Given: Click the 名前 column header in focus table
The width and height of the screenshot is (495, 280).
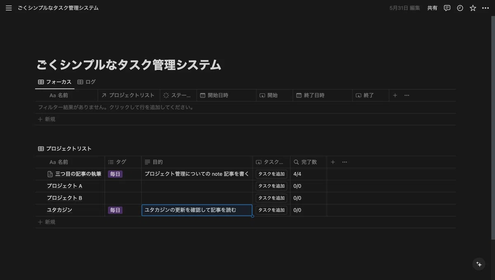Looking at the screenshot, I should pyautogui.click(x=66, y=95).
